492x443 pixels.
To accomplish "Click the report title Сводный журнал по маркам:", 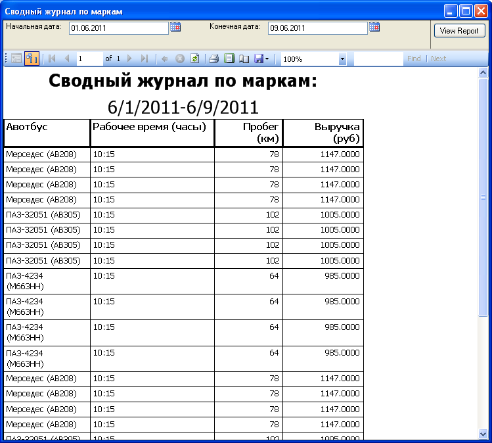I will click(183, 80).
